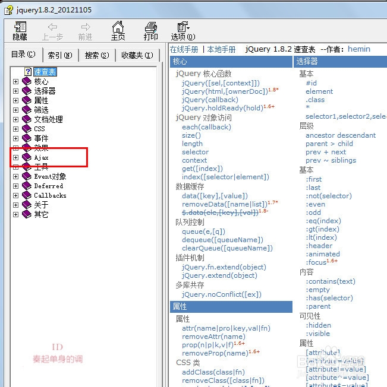Image resolution: width=387 pixels, height=387 pixels.
Task: Click the purple book icon beside Callbacks
Action: [x=27, y=195]
